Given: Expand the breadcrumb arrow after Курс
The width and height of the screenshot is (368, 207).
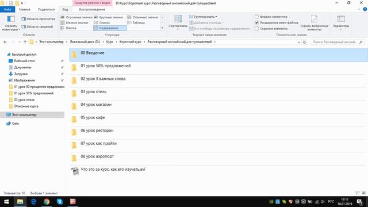Looking at the screenshot, I should pos(116,42).
